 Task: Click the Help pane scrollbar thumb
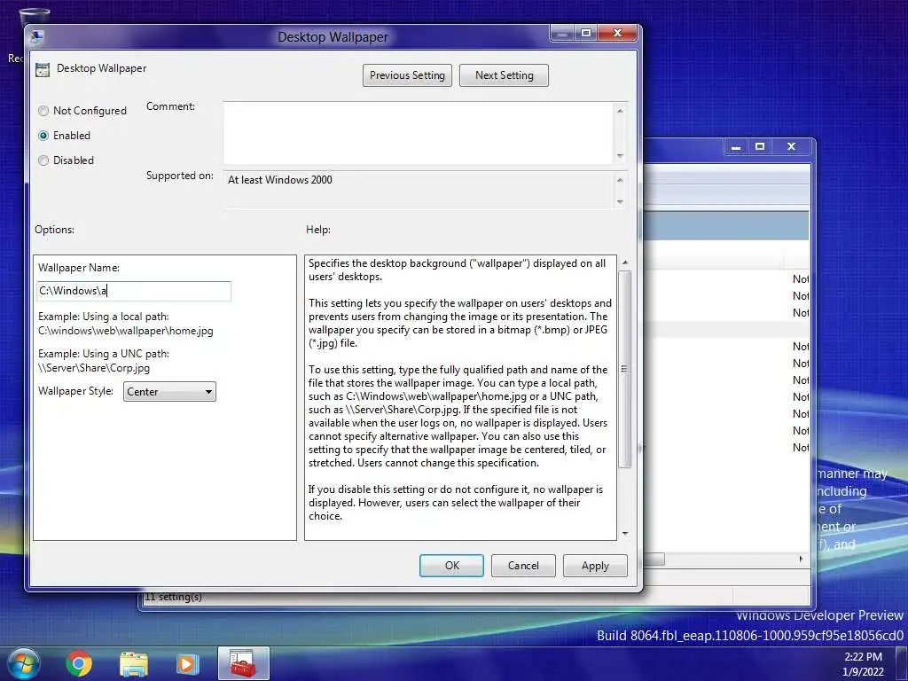click(x=625, y=369)
